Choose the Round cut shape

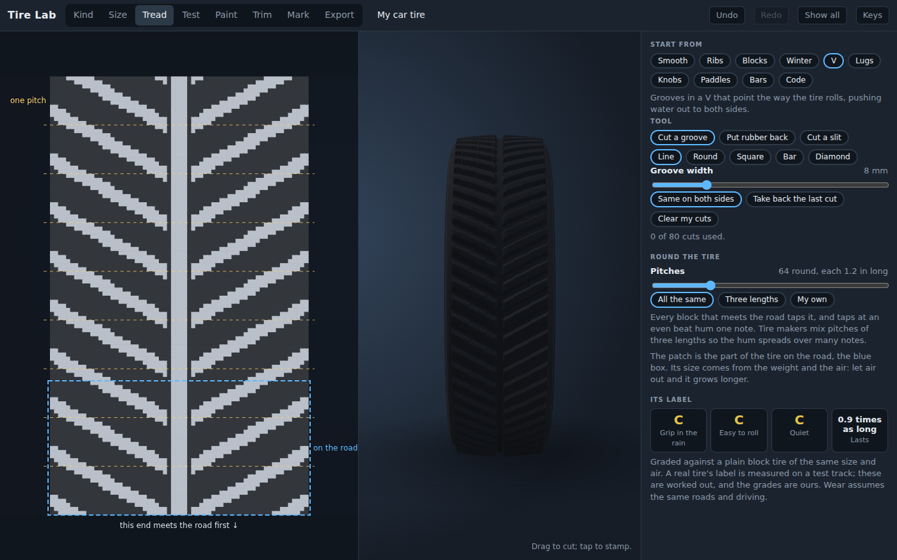pyautogui.click(x=705, y=157)
